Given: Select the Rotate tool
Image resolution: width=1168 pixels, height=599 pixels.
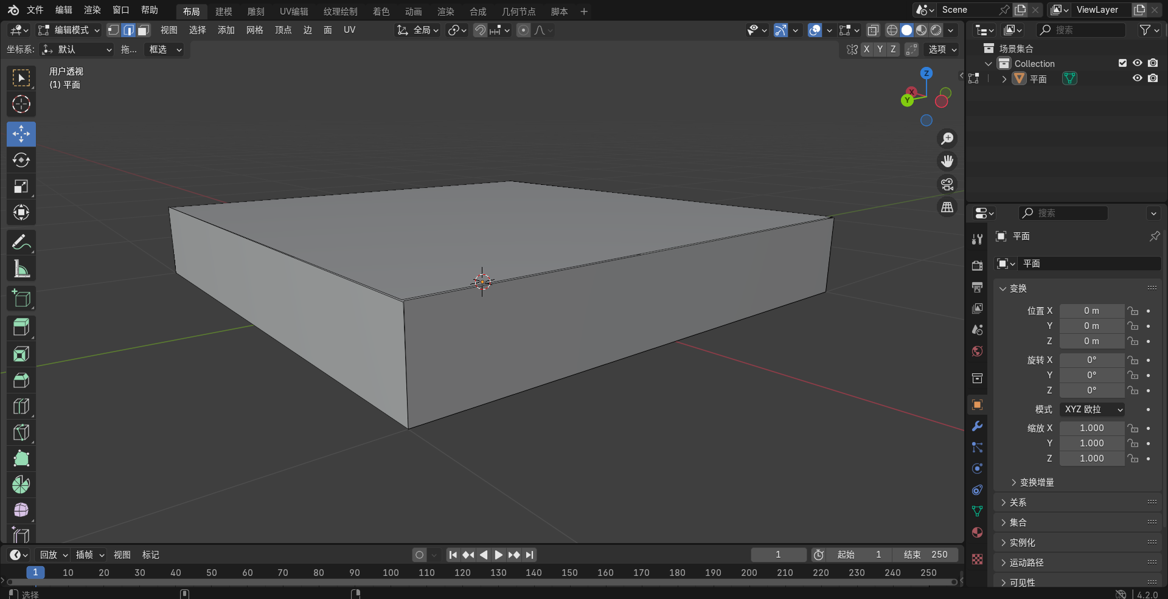Looking at the screenshot, I should point(21,160).
